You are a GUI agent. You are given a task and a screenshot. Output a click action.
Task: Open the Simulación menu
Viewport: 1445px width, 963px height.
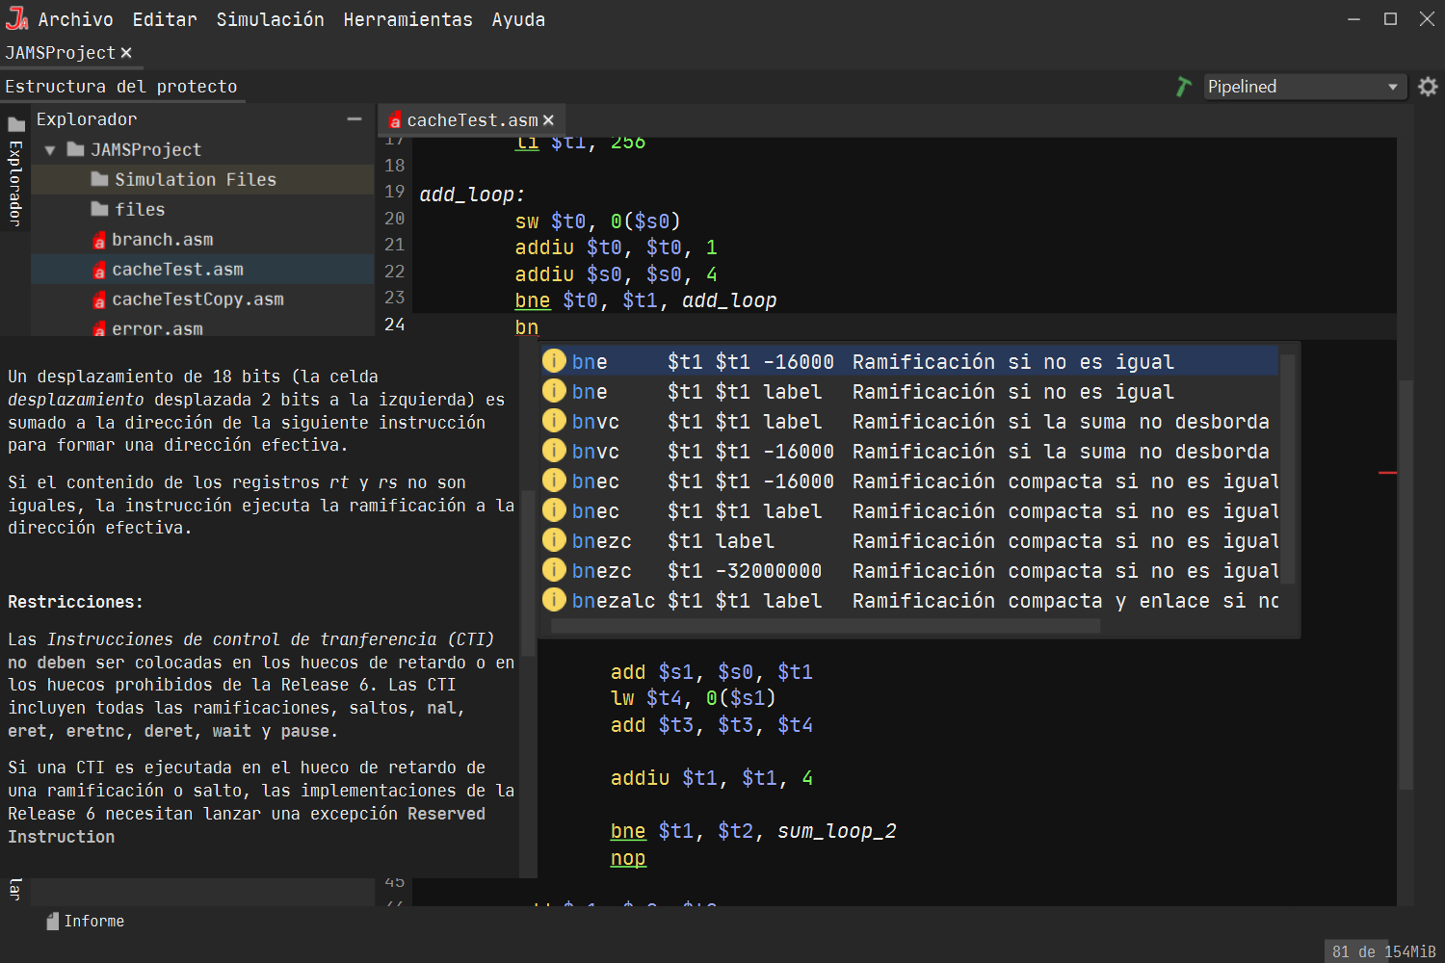[270, 18]
